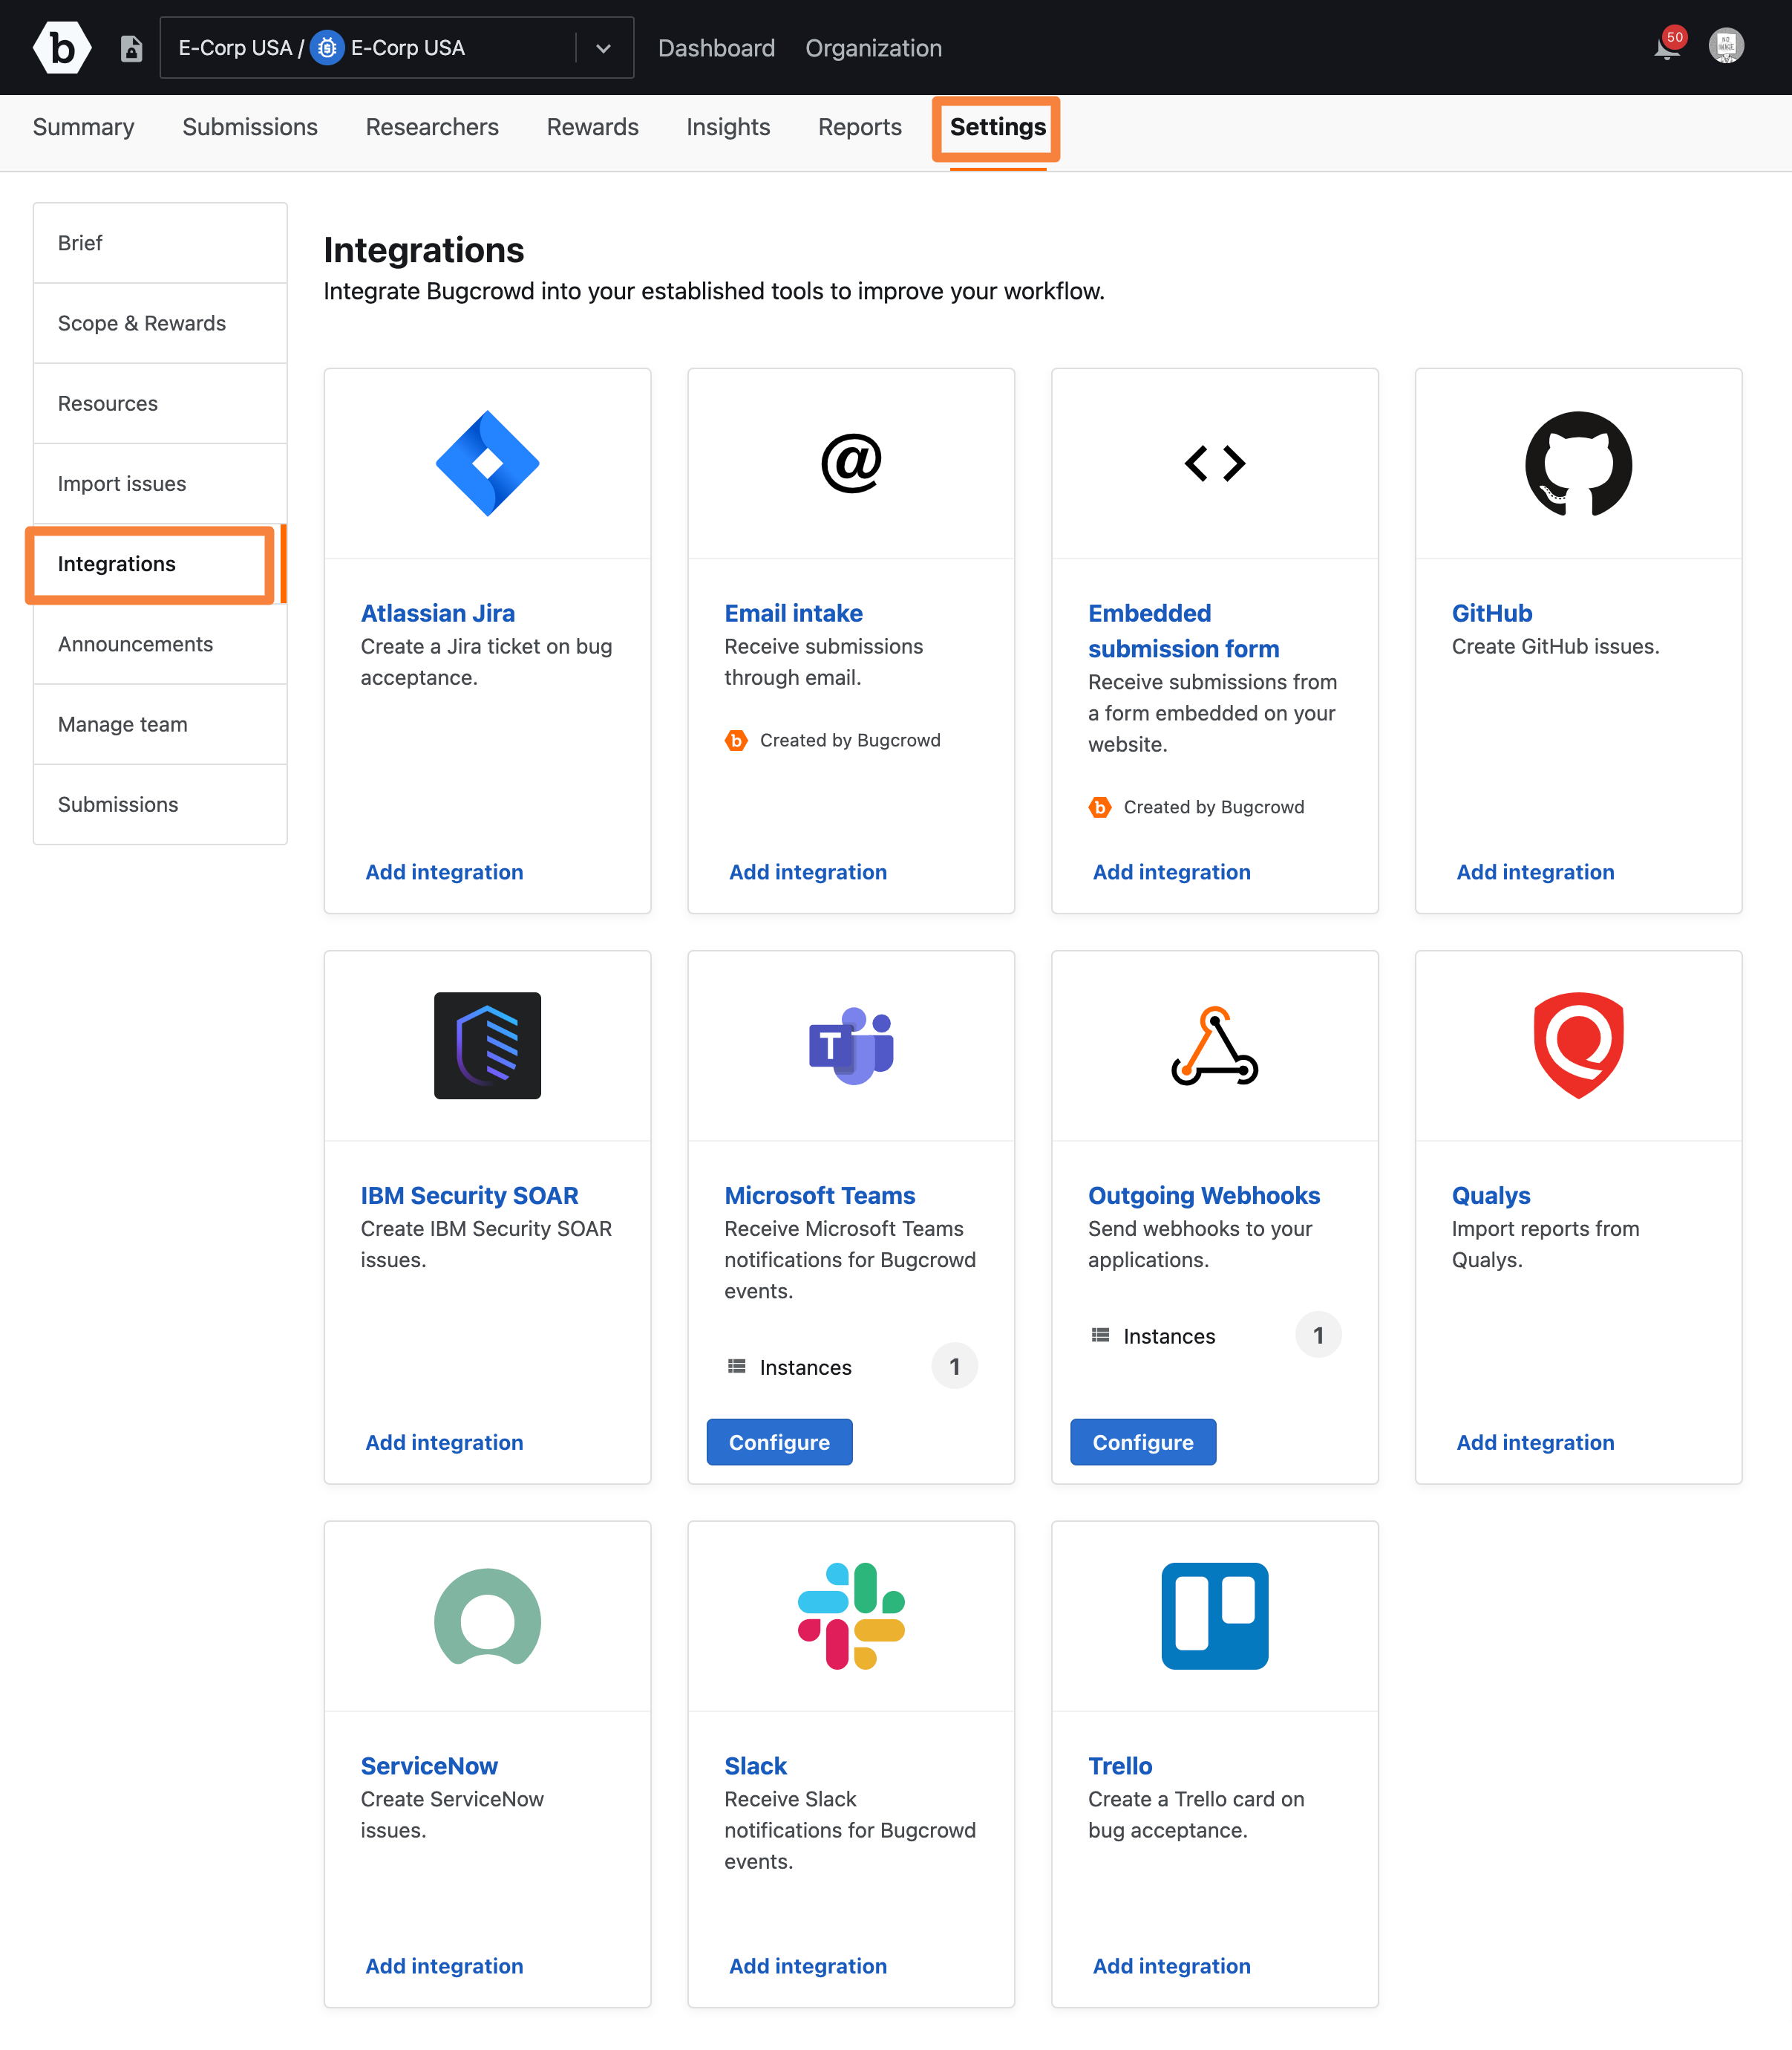Open Import issues in the sidebar
Image resolution: width=1792 pixels, height=2050 pixels.
point(160,484)
